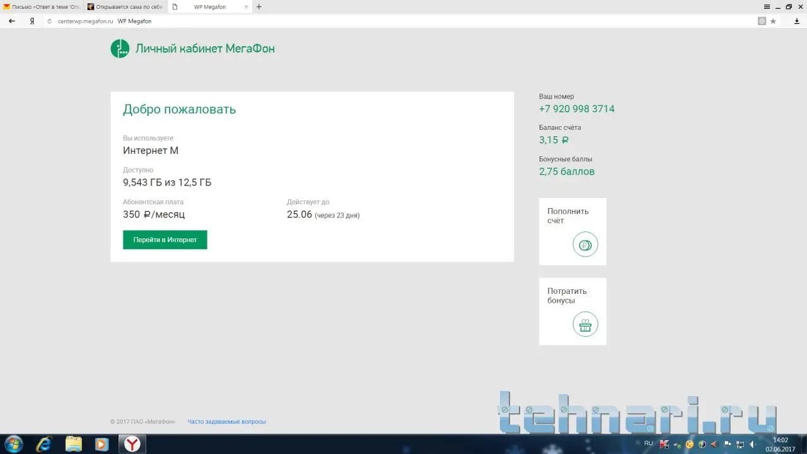Open a new tab with the plus button
The image size is (807, 454).
(258, 7)
